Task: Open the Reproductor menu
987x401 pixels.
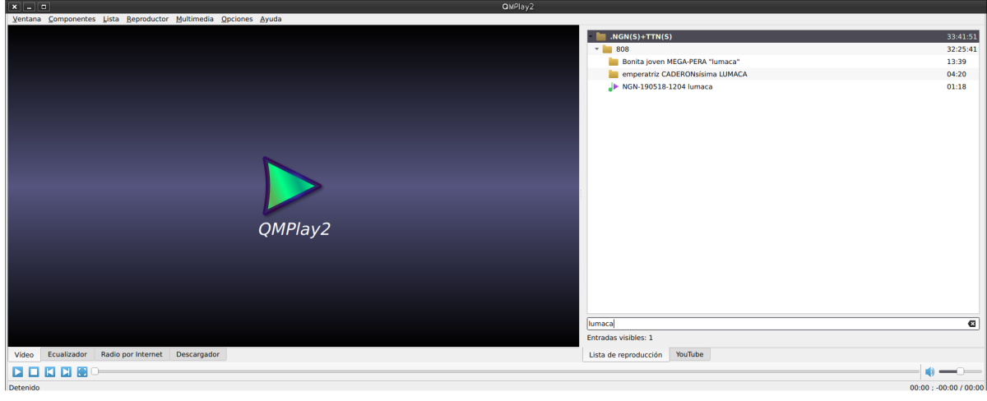Action: (148, 18)
